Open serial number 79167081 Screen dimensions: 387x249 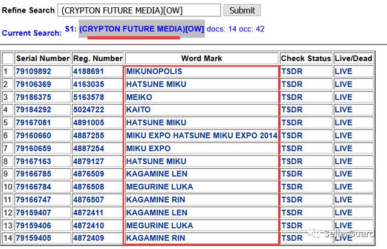point(33,123)
